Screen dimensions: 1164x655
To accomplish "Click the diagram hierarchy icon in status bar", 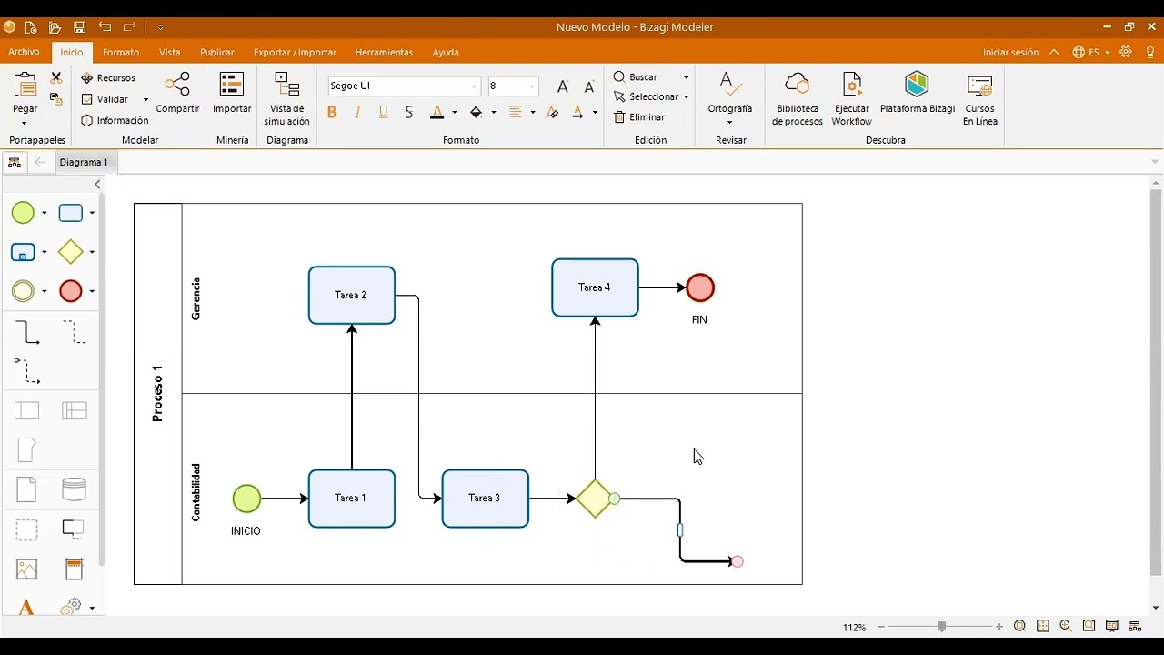I will pos(1135,627).
